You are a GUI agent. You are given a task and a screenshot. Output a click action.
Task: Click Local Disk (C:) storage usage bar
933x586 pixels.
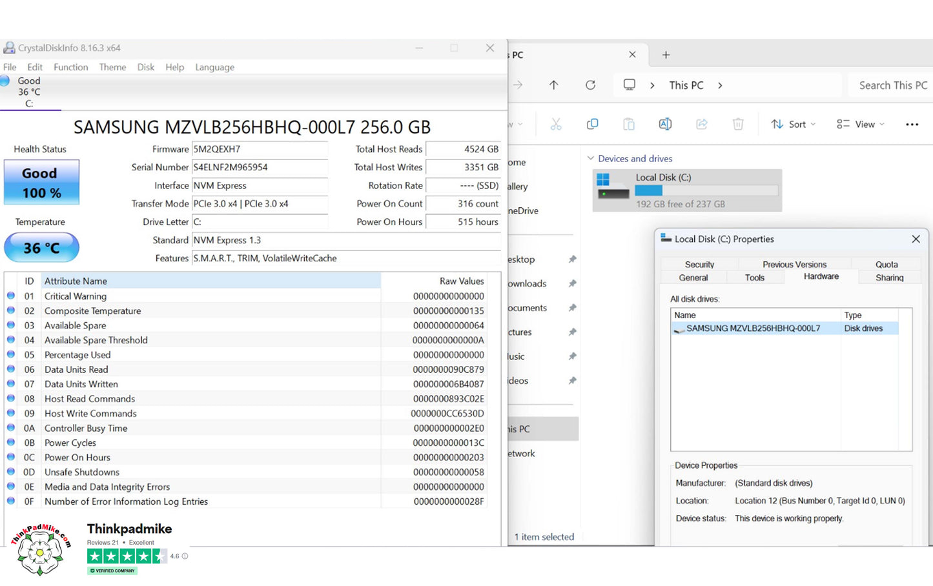coord(706,190)
